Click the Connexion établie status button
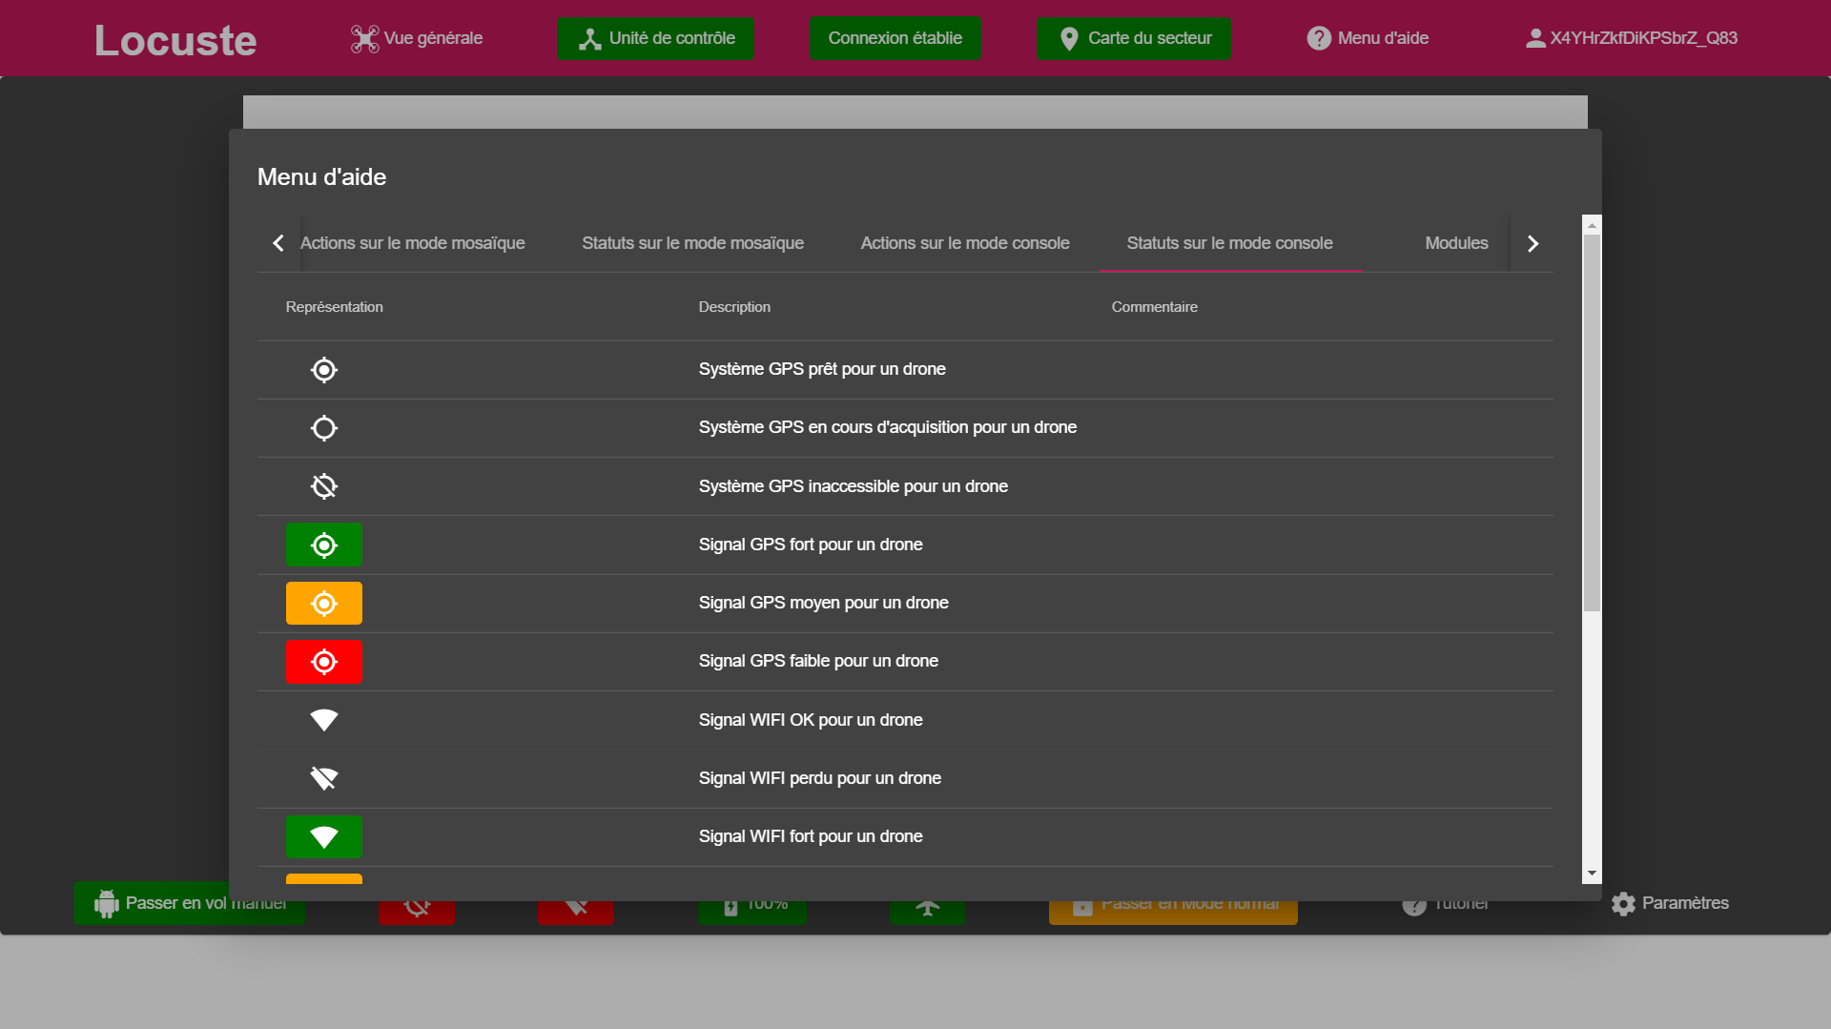This screenshot has width=1831, height=1029. [895, 38]
